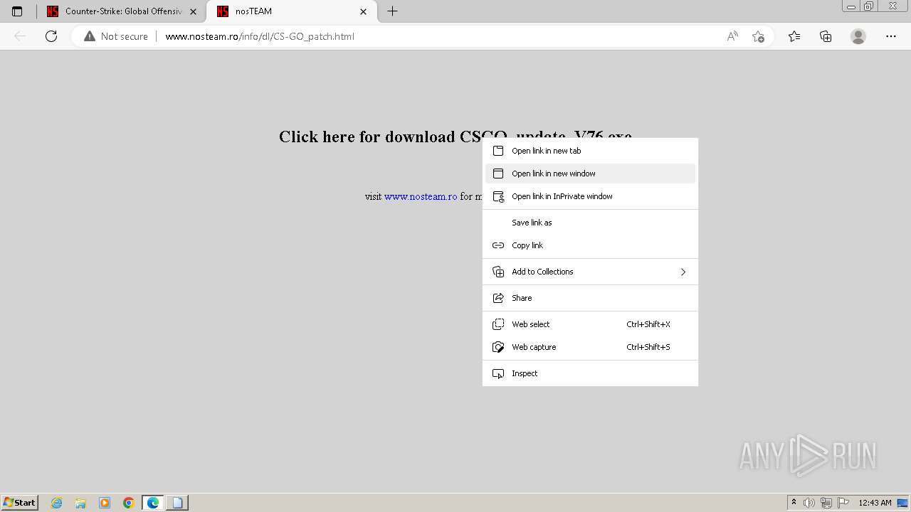Expand Add to Collections submenu

(x=590, y=272)
